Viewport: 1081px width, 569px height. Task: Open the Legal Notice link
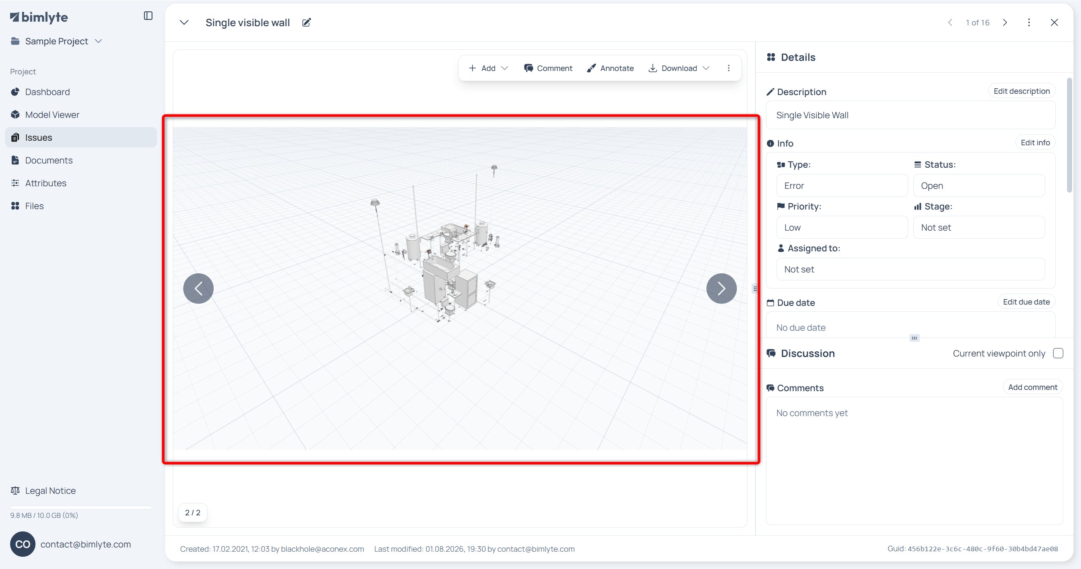(x=43, y=491)
